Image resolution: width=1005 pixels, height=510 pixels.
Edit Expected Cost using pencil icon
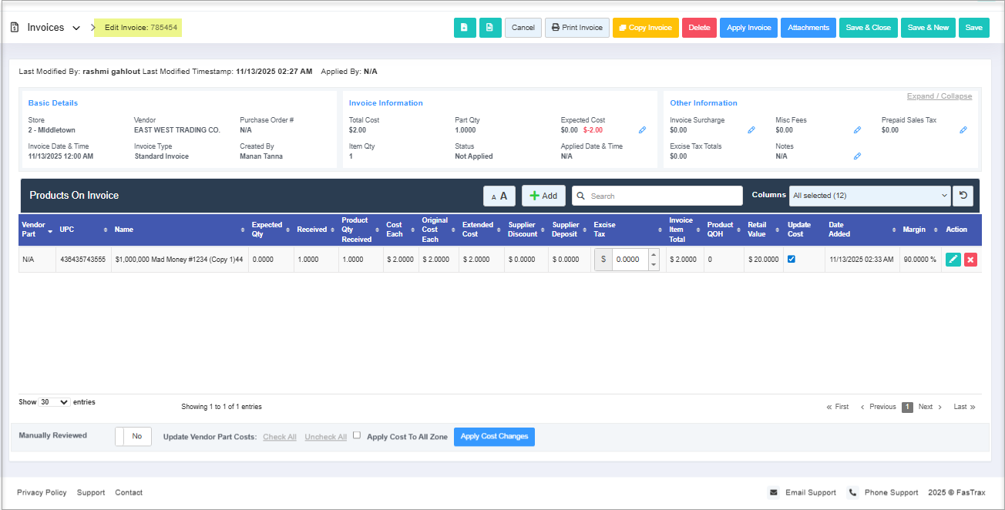(x=643, y=130)
